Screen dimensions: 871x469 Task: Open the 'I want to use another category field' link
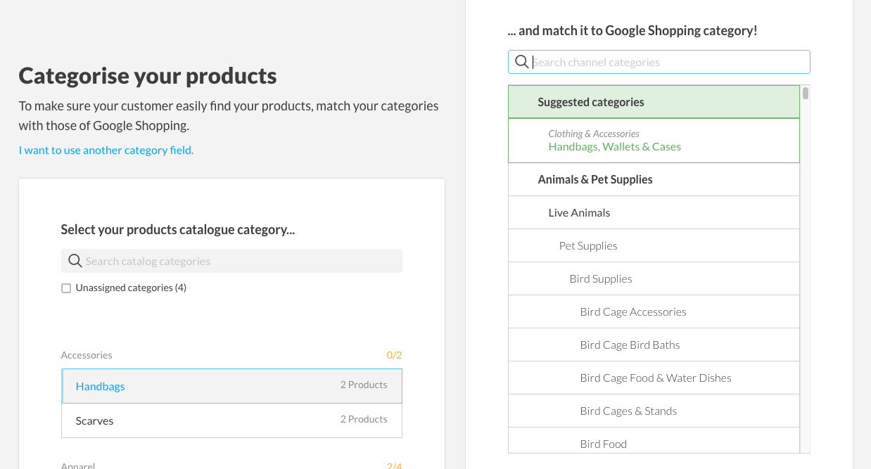(106, 150)
